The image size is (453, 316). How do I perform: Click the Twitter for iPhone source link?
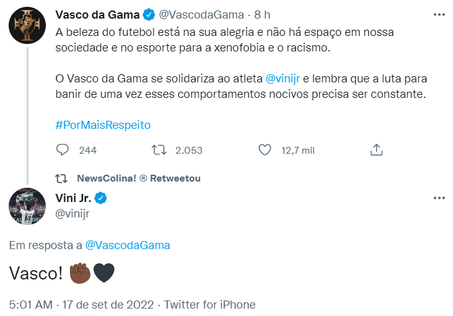click(210, 304)
